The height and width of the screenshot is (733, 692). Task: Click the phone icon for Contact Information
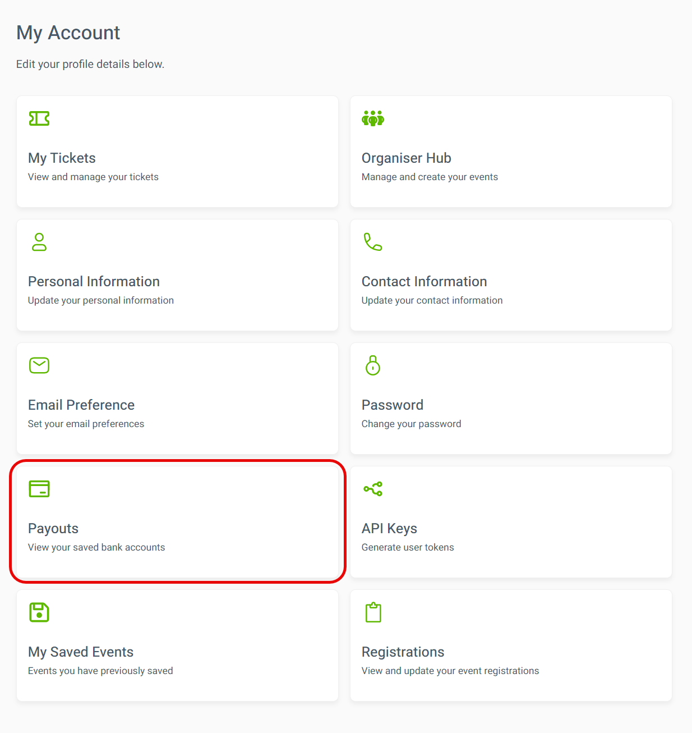click(x=373, y=242)
